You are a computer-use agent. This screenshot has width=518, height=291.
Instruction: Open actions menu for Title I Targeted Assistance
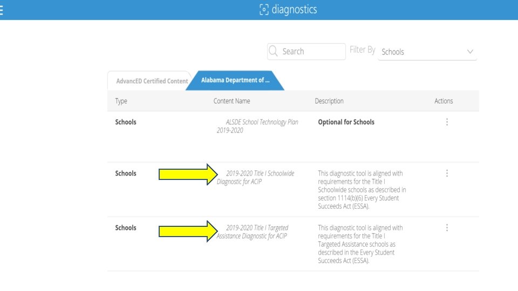tap(447, 228)
